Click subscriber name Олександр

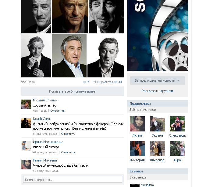coord(177,135)
